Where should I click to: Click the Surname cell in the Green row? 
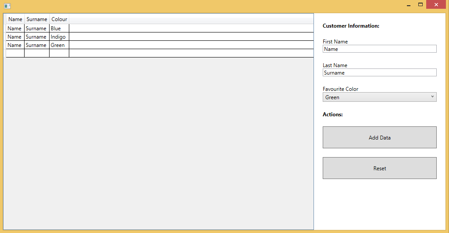point(36,45)
